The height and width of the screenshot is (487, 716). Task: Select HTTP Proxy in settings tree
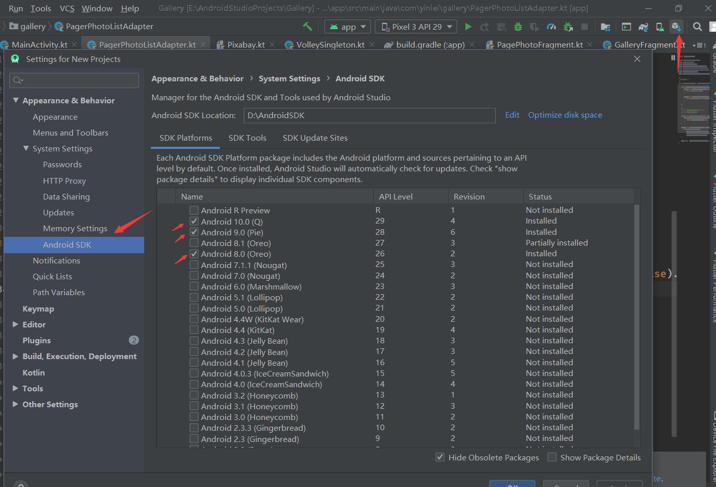click(x=64, y=181)
